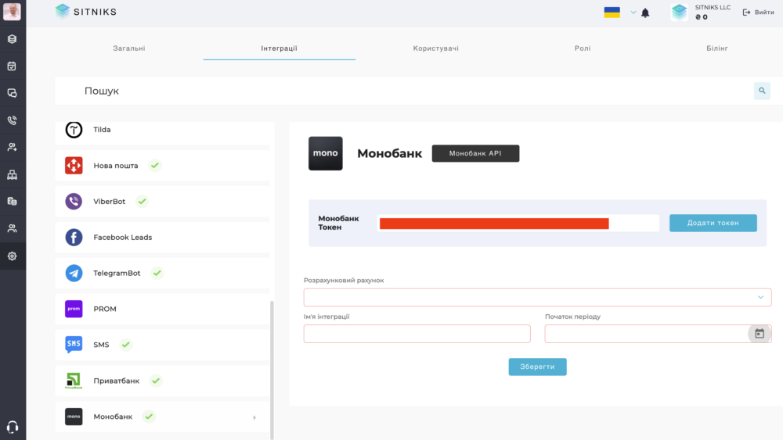The width and height of the screenshot is (783, 440).
Task: Select the Монобанк integration icon in list
Action: pyautogui.click(x=74, y=417)
